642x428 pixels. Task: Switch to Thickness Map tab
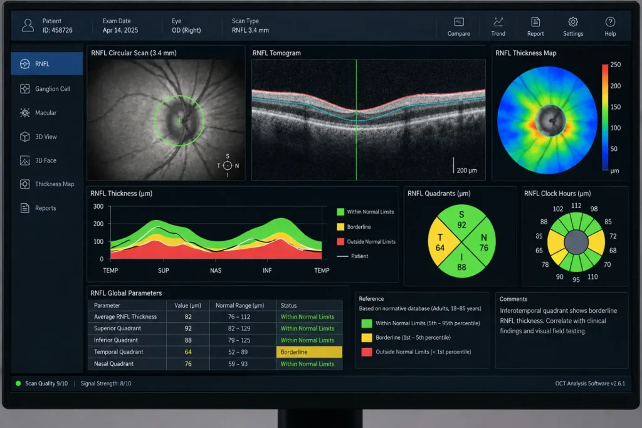(47, 184)
